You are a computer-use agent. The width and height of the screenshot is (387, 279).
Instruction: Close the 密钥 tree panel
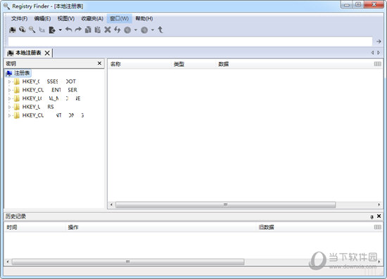99,63
